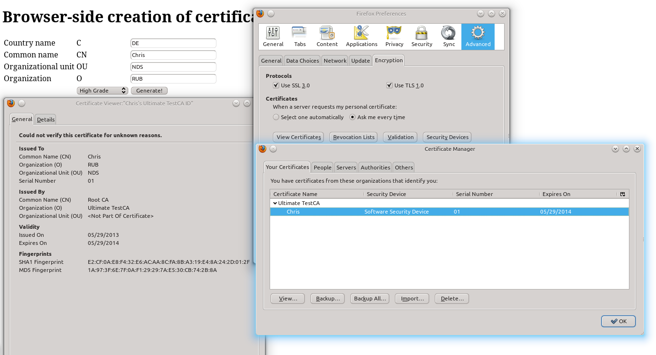Image resolution: width=656 pixels, height=355 pixels.
Task: Close the Firefox Preferences window
Action: pos(502,13)
